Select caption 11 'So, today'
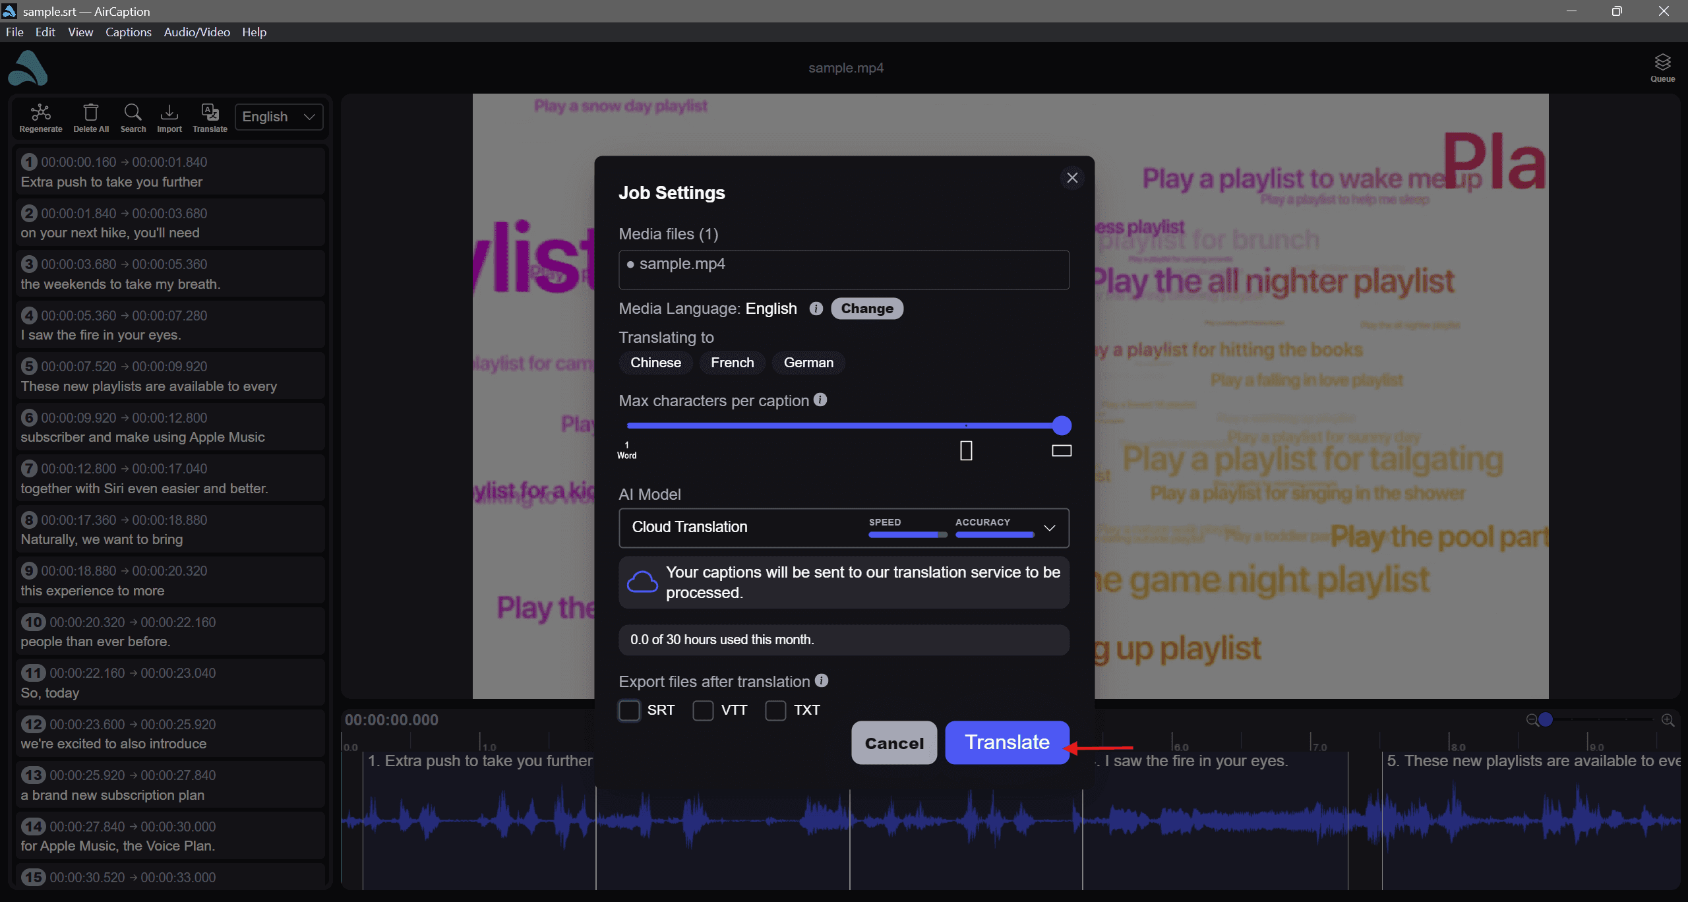 [x=170, y=682]
